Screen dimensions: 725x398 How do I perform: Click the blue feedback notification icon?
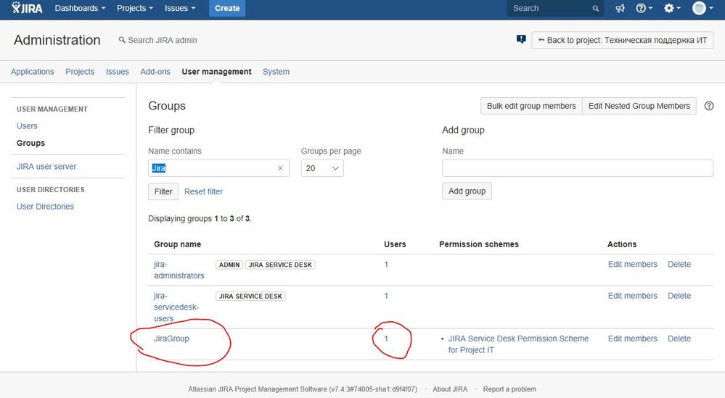click(521, 40)
